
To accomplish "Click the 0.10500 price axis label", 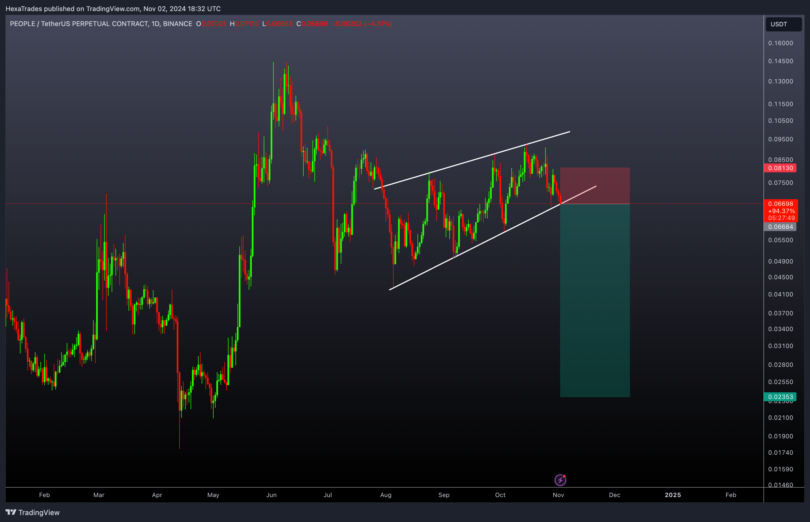I will point(781,121).
